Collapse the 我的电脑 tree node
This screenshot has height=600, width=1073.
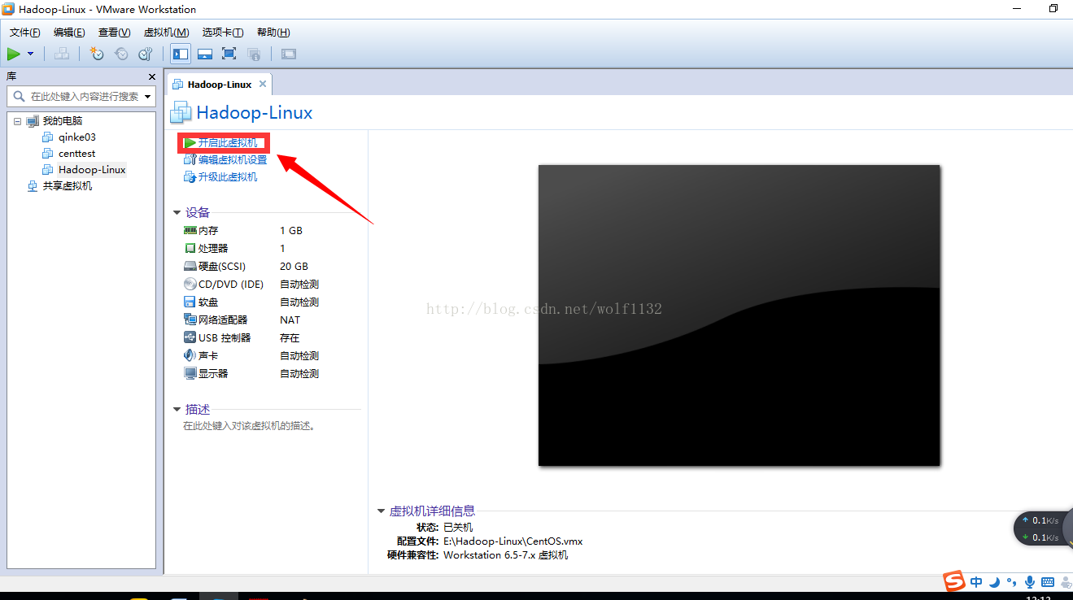[x=17, y=121]
